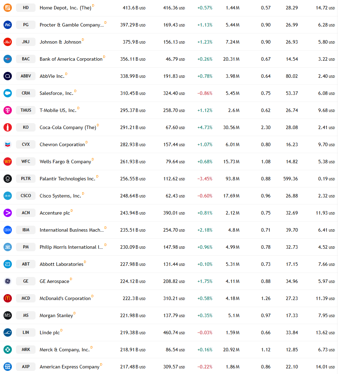The height and width of the screenshot is (374, 338).
Task: Click the Bank of America logo icon
Action: (x=8, y=59)
